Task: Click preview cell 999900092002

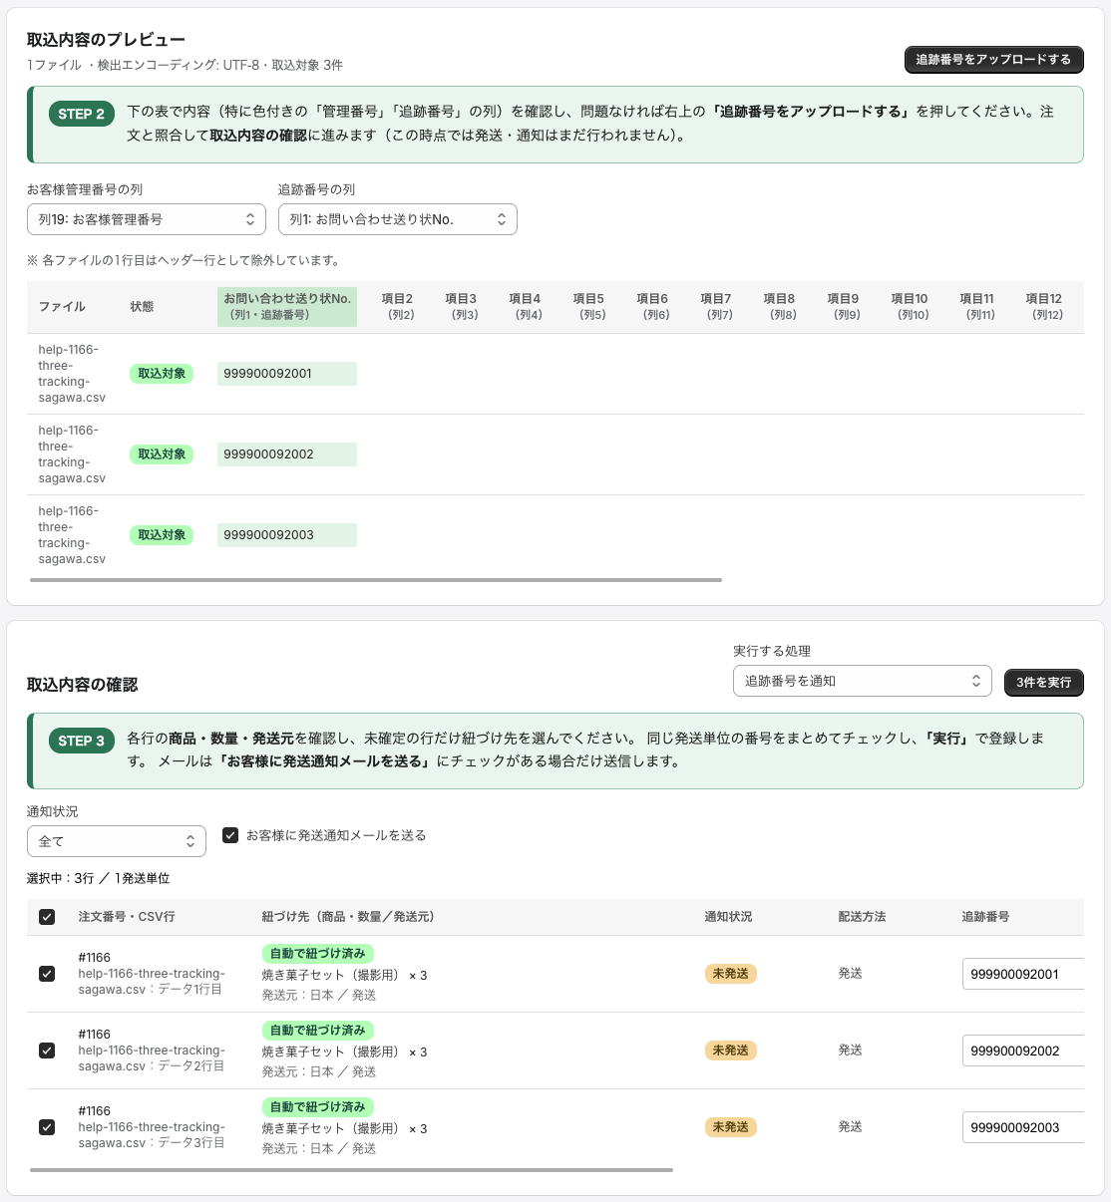Action: (x=287, y=454)
